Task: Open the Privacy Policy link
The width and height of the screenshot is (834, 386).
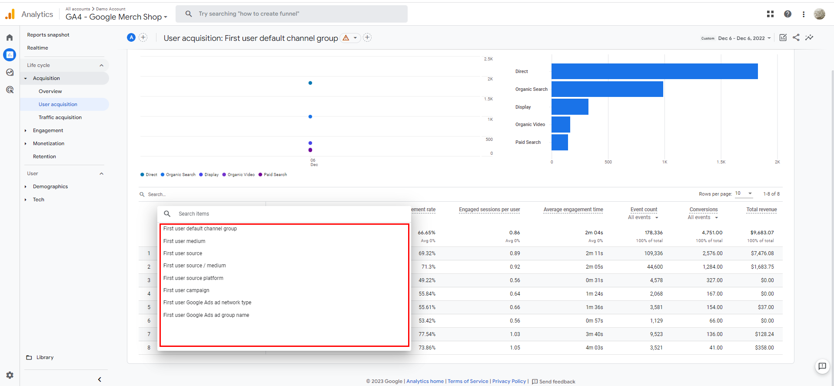Action: coord(509,381)
